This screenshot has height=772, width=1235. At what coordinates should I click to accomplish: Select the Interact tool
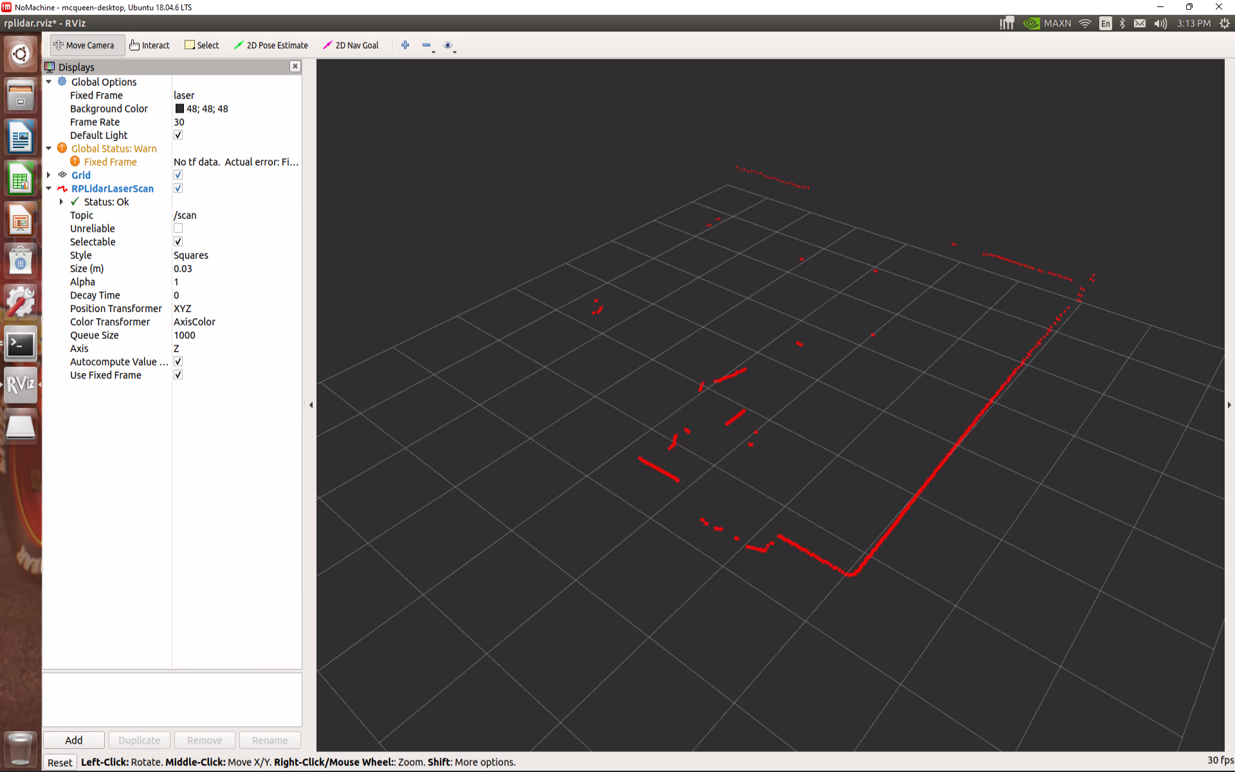coord(149,45)
